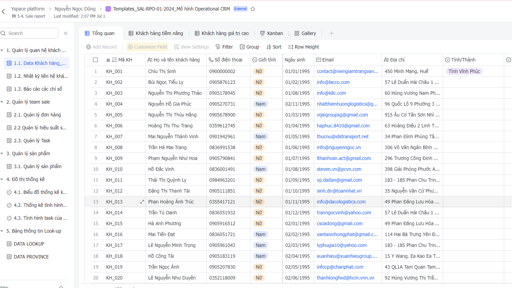Screen dimensions: 512x288
Task: Go to Yspace platform breadcrumb
Action: (x=28, y=9)
